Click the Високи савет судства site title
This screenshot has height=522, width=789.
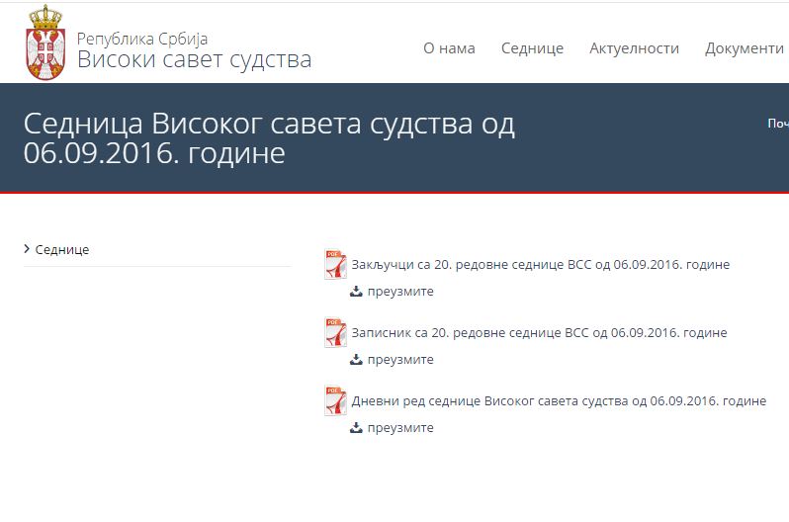tap(194, 59)
